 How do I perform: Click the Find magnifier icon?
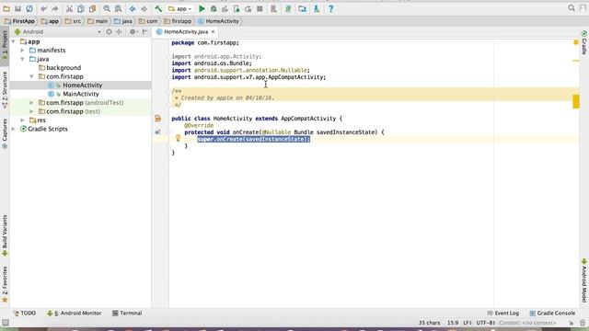pos(107,8)
